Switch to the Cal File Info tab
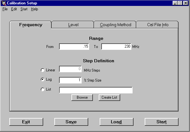The image size is (190, 132). point(157,25)
